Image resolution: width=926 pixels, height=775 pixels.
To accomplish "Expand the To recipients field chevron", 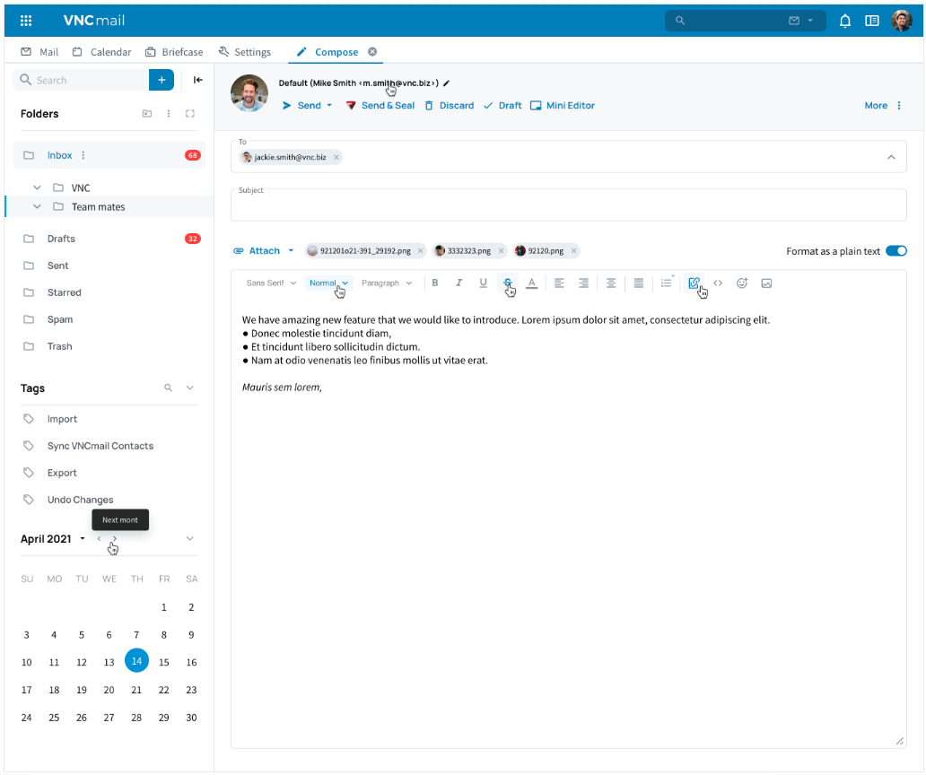I will point(891,157).
